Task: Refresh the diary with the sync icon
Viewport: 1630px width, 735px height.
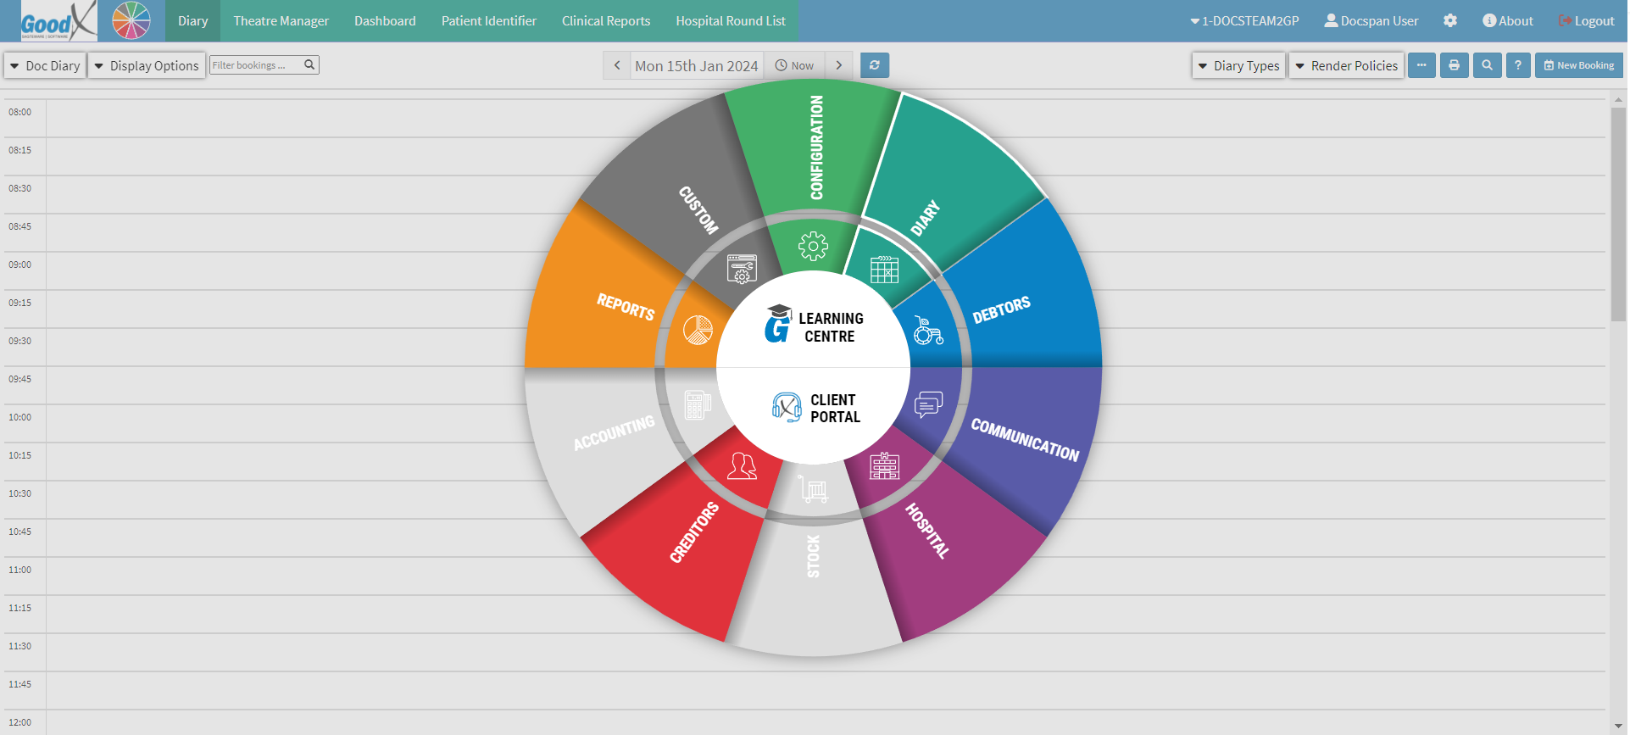Action: [x=875, y=65]
